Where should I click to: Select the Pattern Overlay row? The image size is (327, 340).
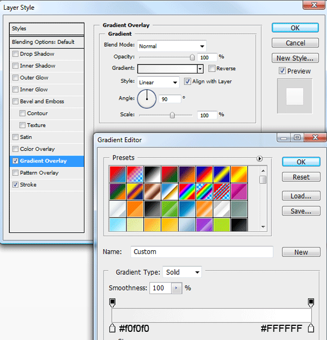click(x=47, y=173)
